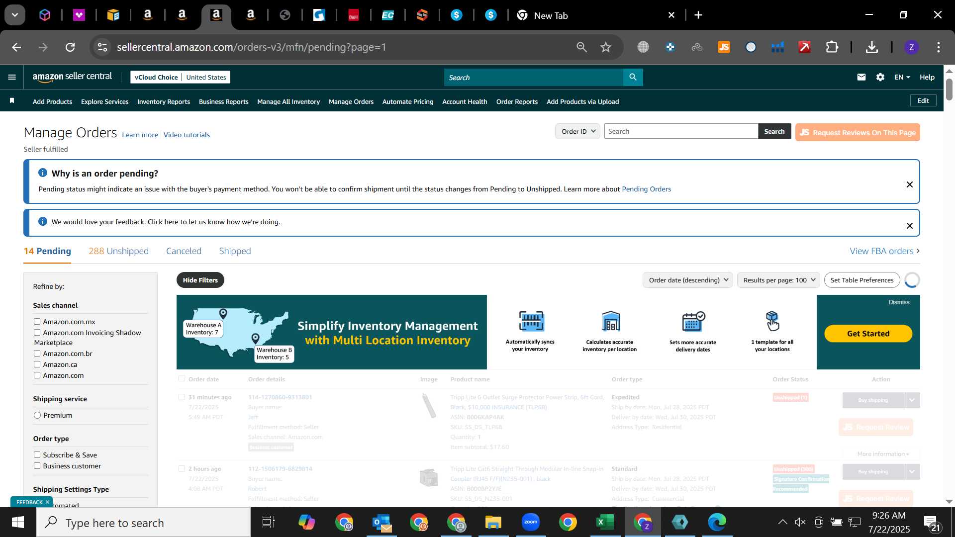The height and width of the screenshot is (537, 955).
Task: Tick the select-all orders header checkbox
Action: click(182, 379)
